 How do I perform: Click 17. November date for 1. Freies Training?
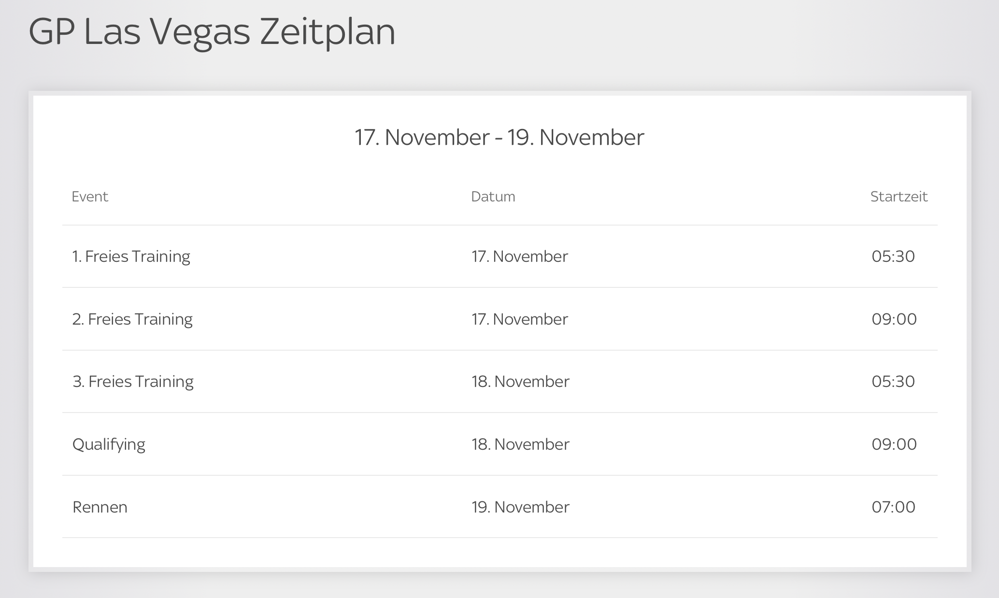click(x=519, y=256)
